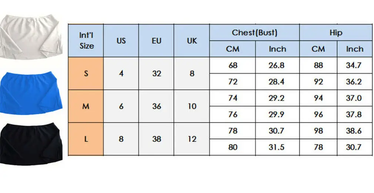Click the EU 32 cell
This screenshot has height=193, width=374.
(156, 73)
